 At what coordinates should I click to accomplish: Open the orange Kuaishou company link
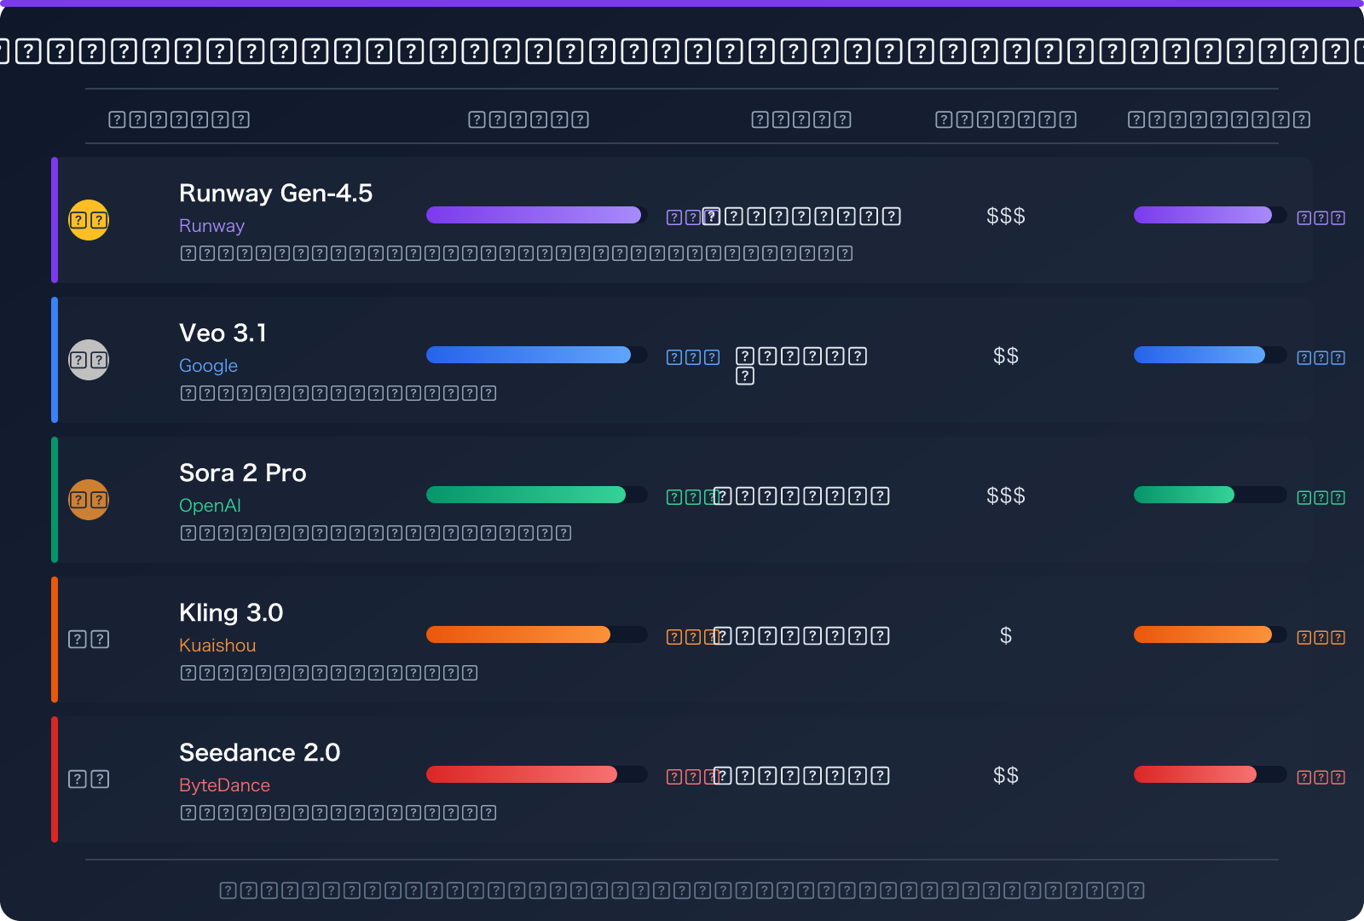tap(217, 646)
